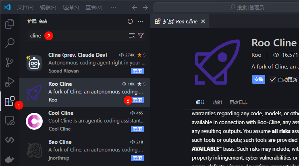Open the Docker view icon

pos(10,159)
